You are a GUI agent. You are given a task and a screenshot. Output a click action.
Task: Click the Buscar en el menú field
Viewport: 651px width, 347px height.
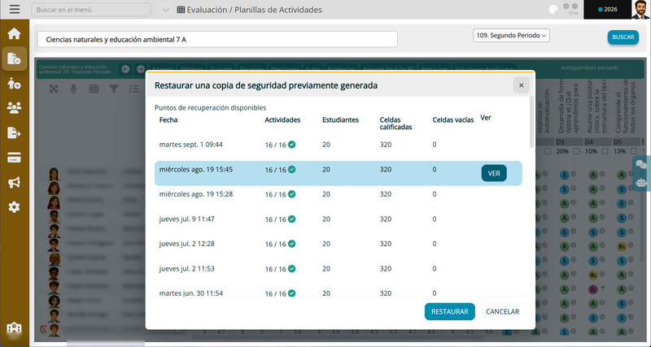pos(91,10)
